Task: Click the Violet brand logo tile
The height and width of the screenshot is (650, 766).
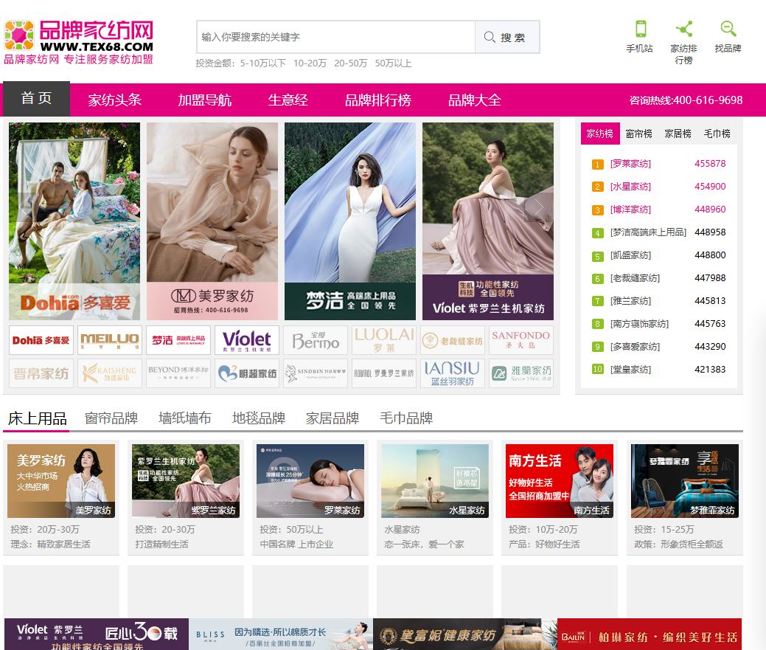Action: 247,340
